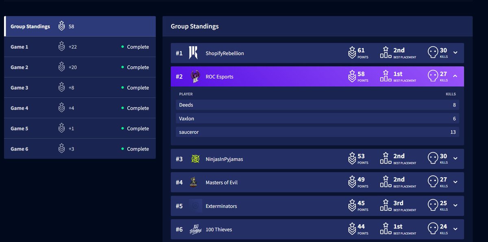The image size is (488, 242).
Task: Click Game 6 points badge icon
Action: point(61,148)
